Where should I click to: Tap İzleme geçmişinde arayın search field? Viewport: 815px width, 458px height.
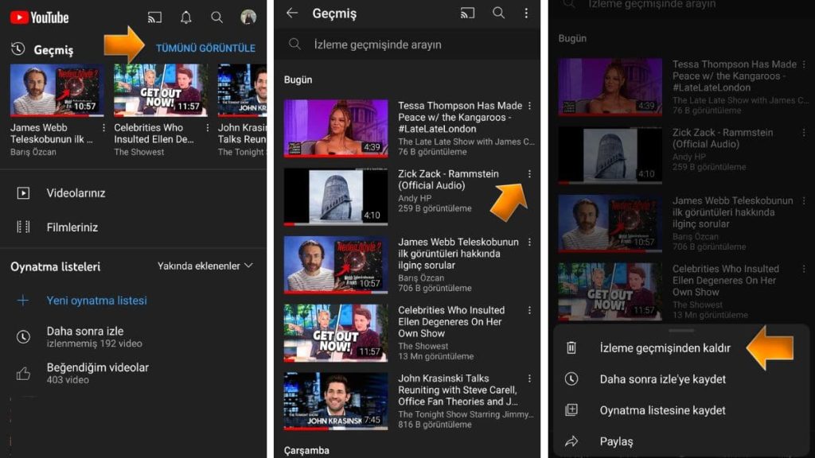coord(407,45)
